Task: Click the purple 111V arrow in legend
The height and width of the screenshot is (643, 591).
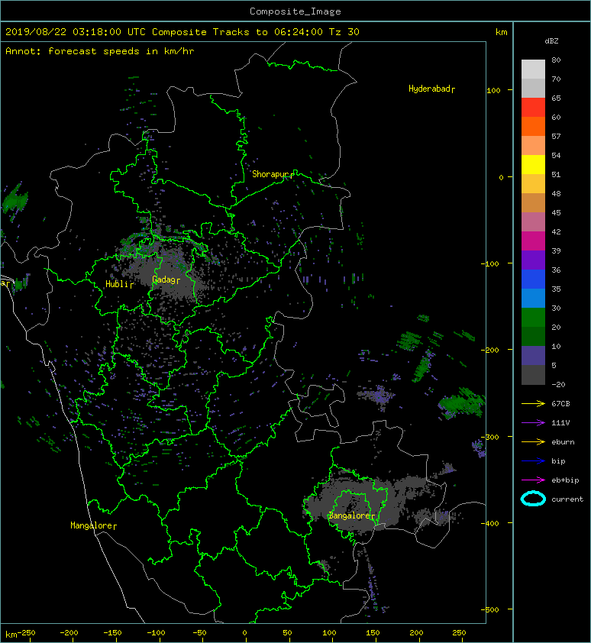Action: (533, 423)
